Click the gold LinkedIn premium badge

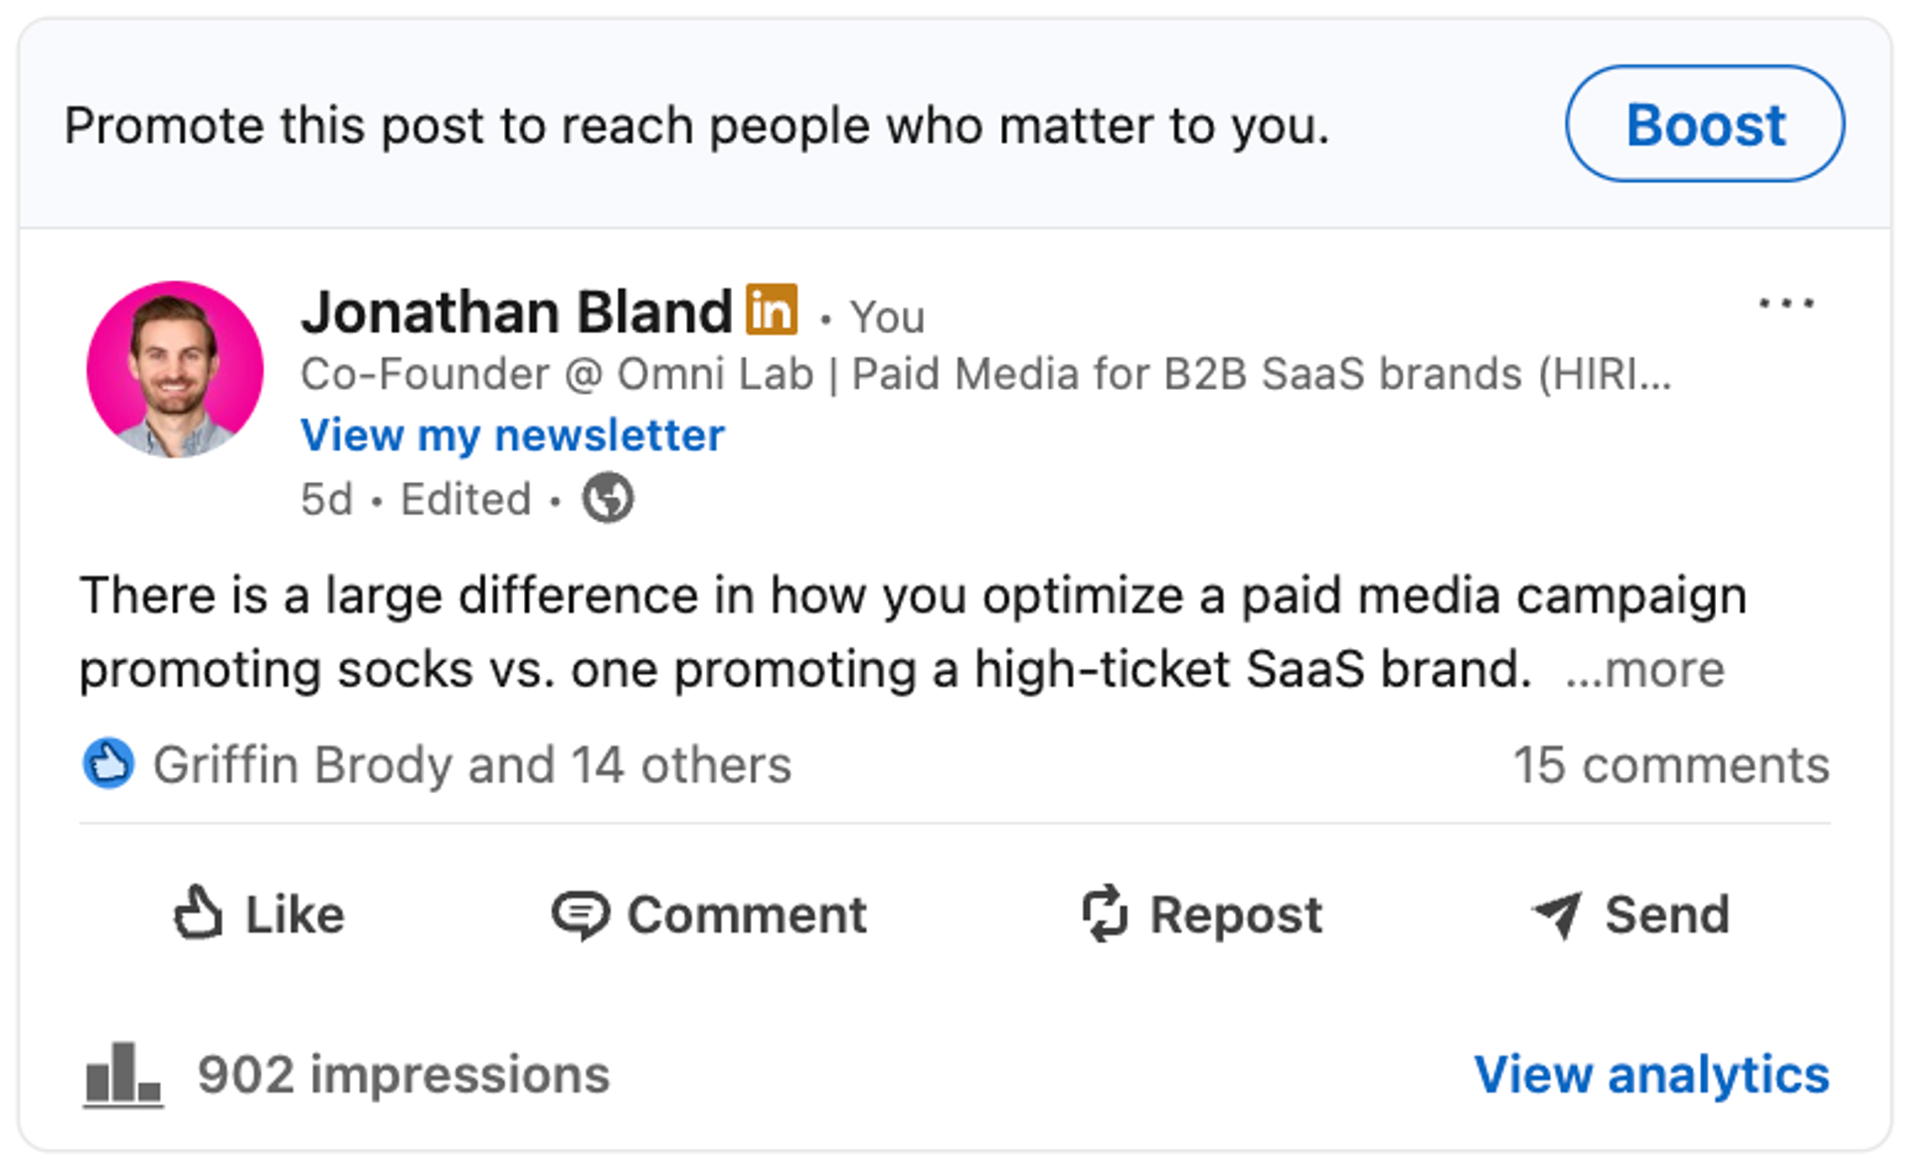point(773,310)
